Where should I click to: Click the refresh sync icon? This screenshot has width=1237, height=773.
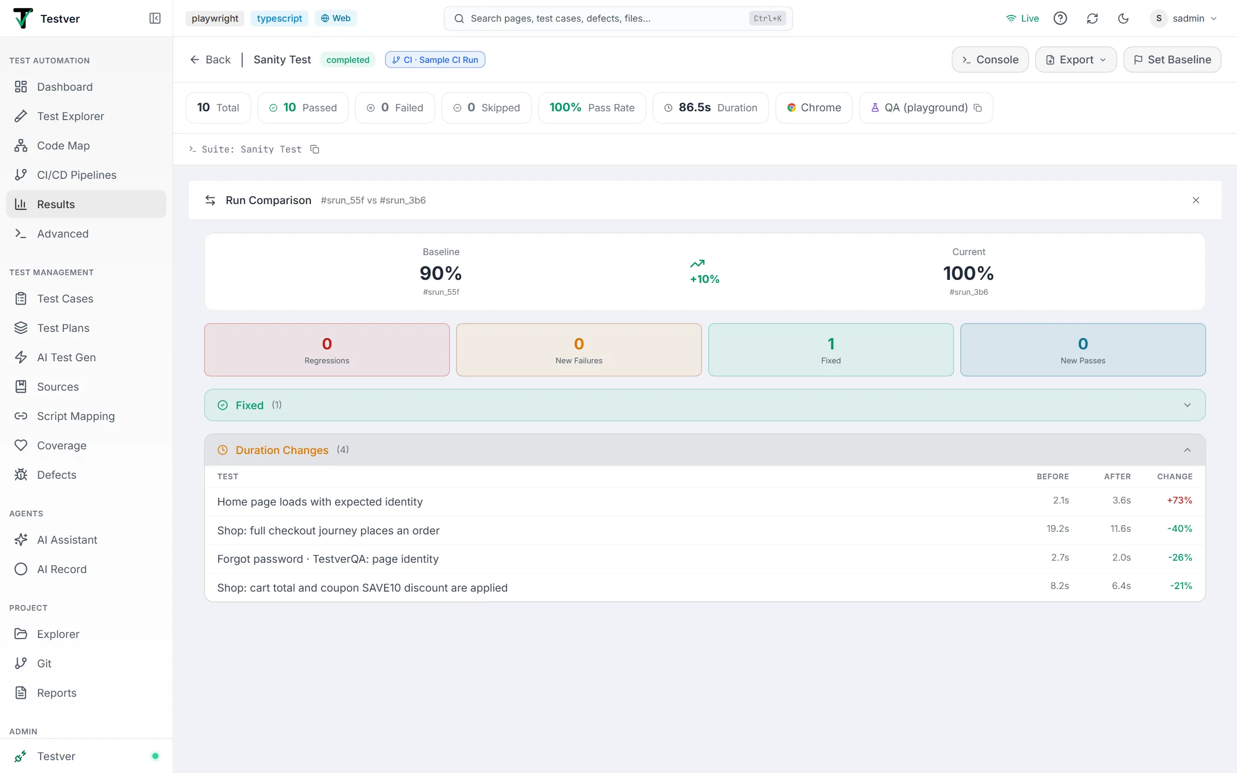(1092, 19)
